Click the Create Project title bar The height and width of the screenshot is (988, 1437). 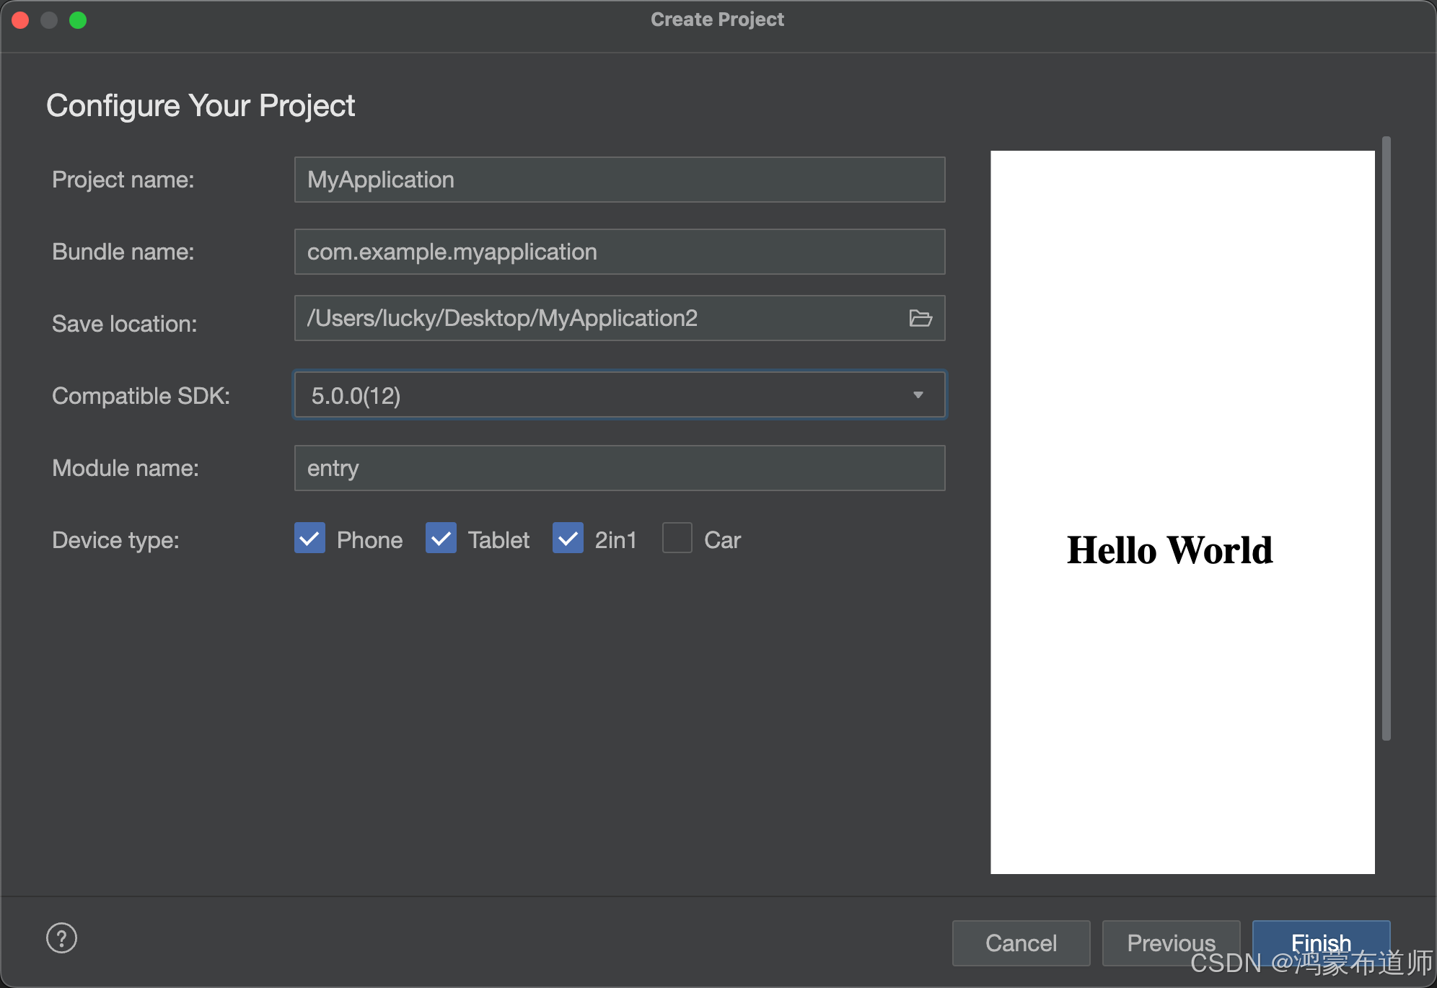pyautogui.click(x=717, y=20)
